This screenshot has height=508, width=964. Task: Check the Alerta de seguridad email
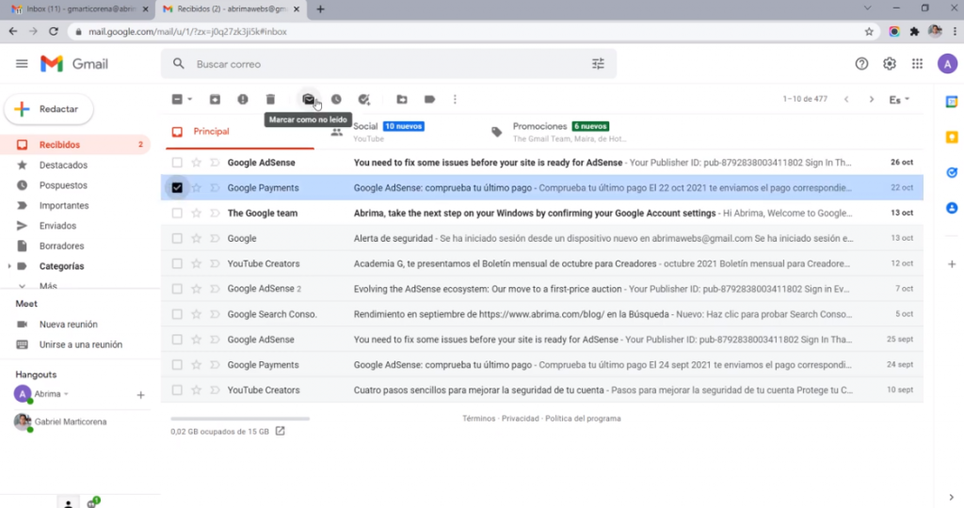[177, 238]
